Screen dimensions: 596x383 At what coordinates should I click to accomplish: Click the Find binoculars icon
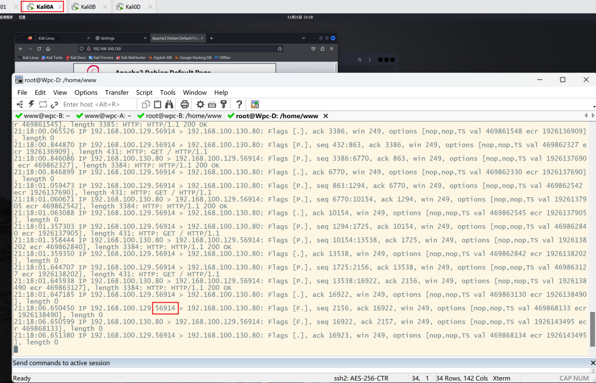point(169,104)
